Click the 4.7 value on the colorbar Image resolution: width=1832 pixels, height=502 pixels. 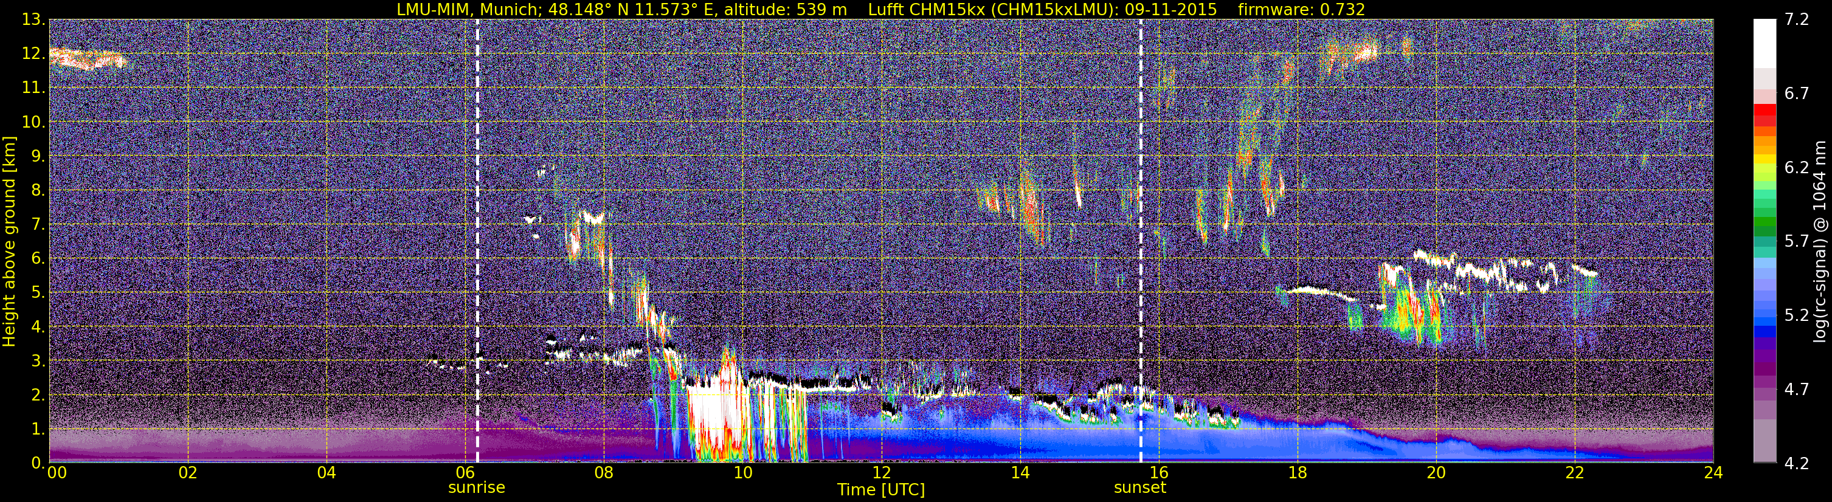pos(1797,390)
